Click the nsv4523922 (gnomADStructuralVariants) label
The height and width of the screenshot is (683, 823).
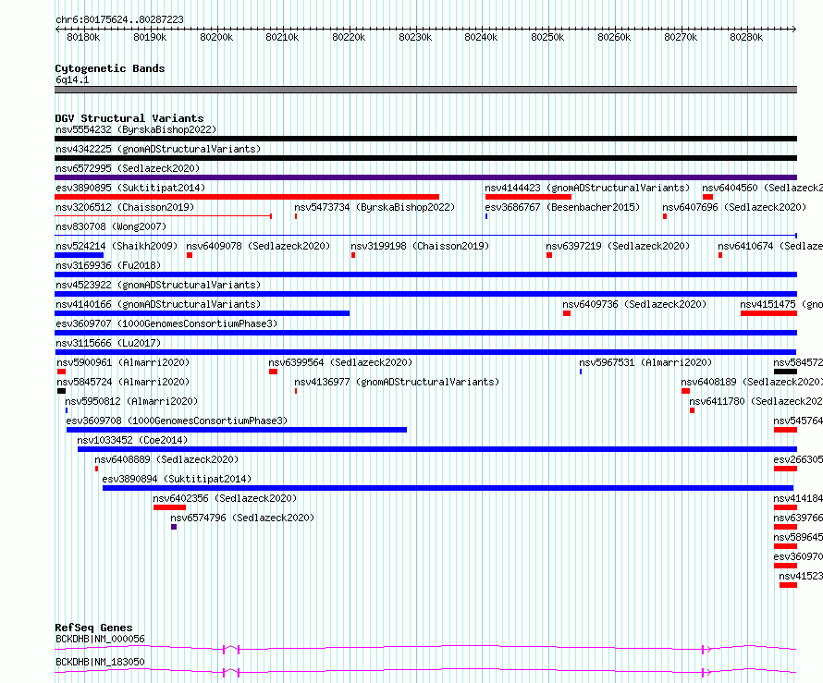(x=158, y=285)
